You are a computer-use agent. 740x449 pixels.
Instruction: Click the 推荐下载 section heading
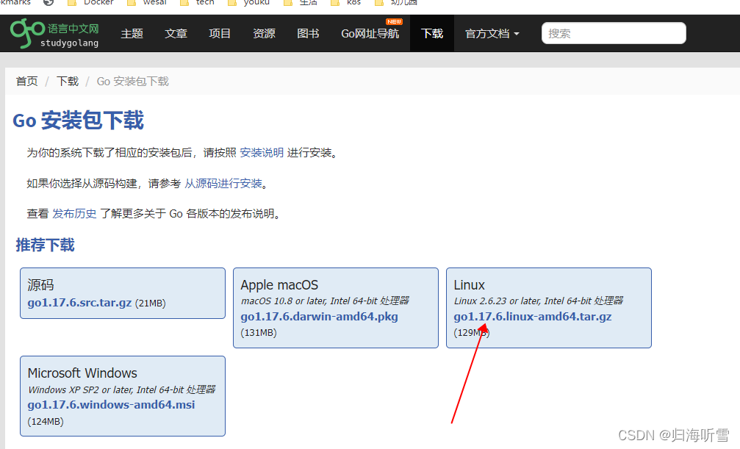(x=46, y=245)
